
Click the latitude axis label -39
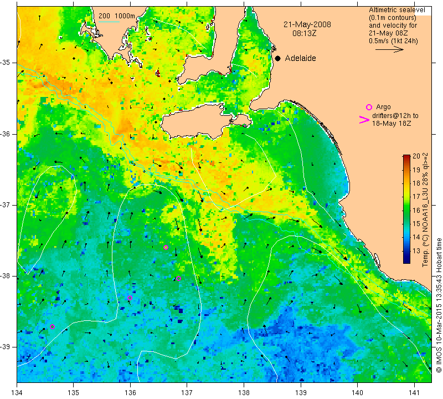point(4,347)
